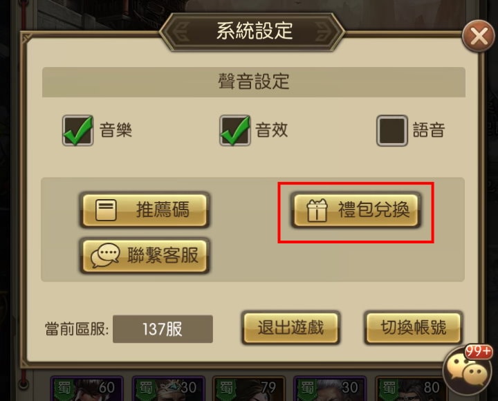Click the 退出遊戲 exit game button

coord(290,328)
